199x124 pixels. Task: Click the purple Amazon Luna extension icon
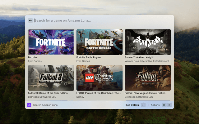coord(29,105)
